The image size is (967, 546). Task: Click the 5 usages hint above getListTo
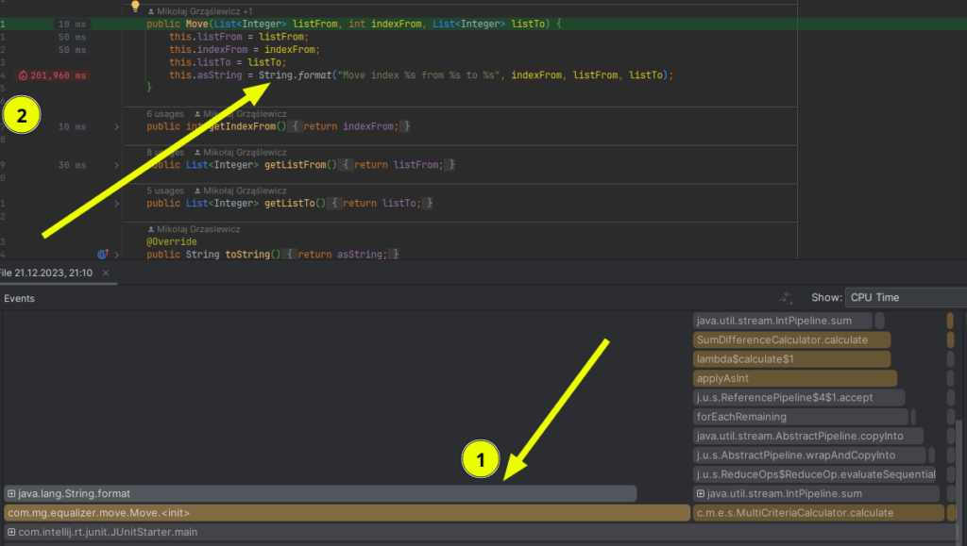pyautogui.click(x=165, y=190)
